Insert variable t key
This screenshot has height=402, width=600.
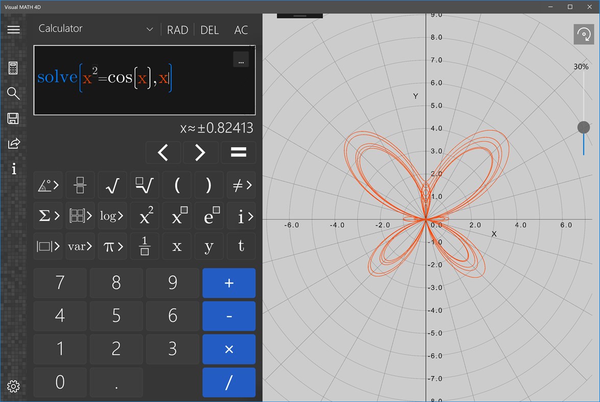241,246
